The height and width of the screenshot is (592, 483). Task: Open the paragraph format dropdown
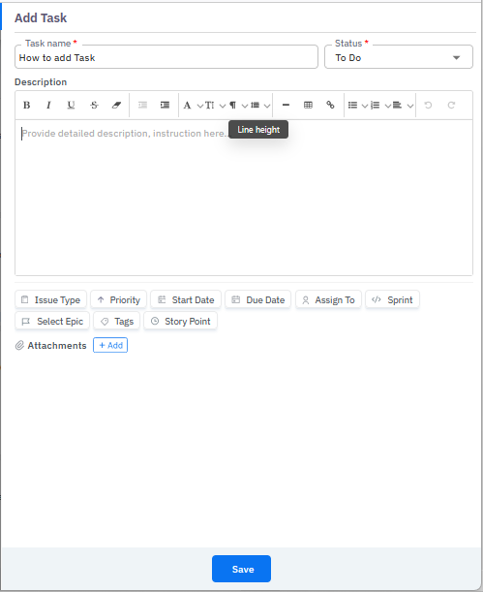[x=238, y=106]
